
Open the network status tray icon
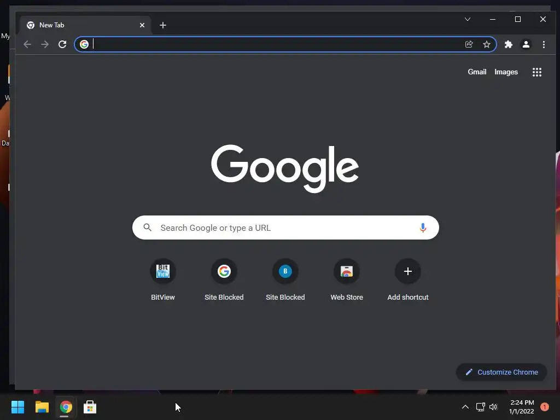[481, 407]
